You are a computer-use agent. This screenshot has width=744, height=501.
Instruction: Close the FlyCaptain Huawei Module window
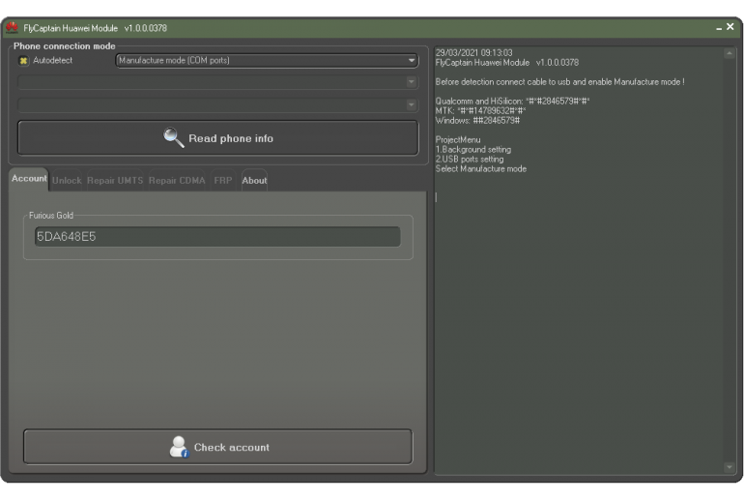(730, 27)
